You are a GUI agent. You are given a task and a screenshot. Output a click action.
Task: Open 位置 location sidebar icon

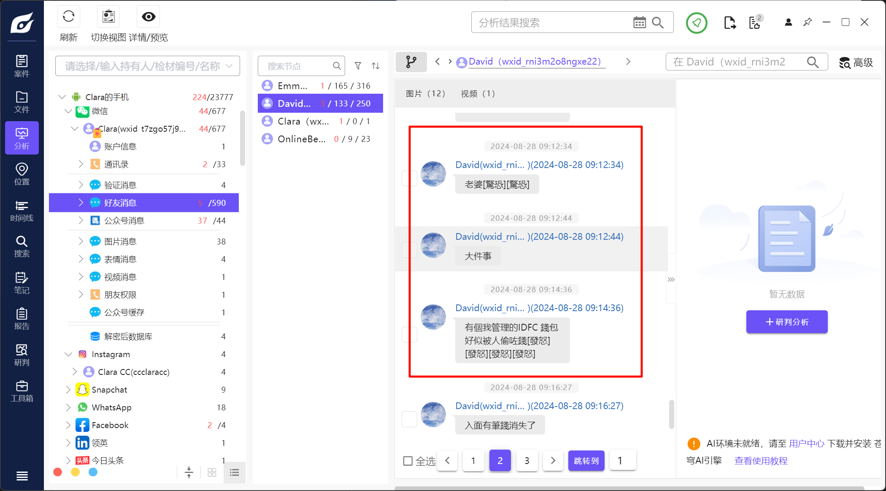[x=22, y=174]
